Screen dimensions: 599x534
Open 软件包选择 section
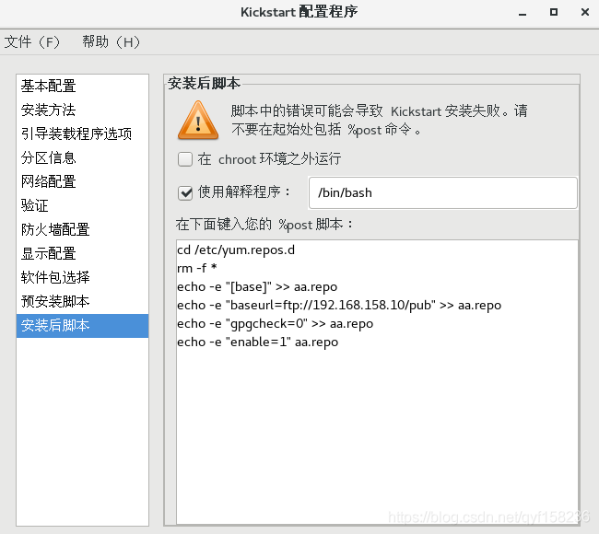(82, 277)
